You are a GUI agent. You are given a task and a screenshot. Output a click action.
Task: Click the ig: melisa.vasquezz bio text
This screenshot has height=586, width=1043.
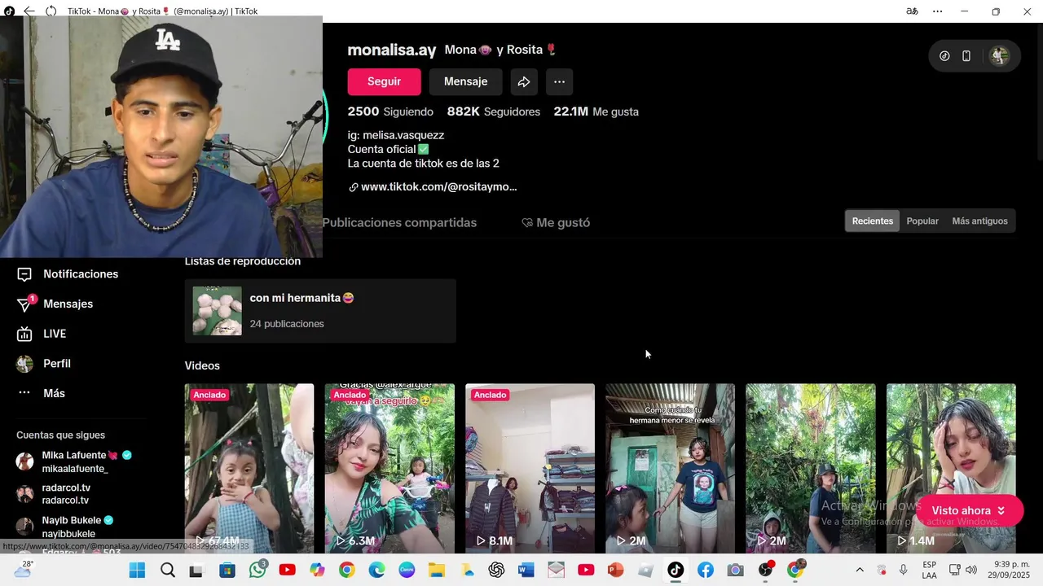pyautogui.click(x=396, y=135)
